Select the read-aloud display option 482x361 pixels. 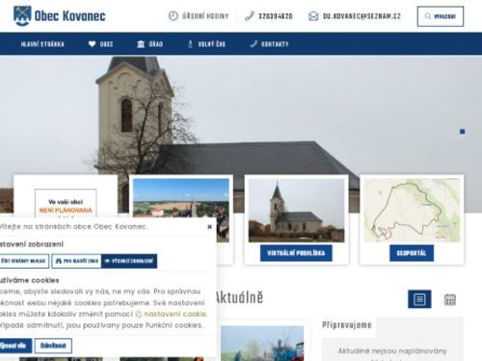[24, 261]
